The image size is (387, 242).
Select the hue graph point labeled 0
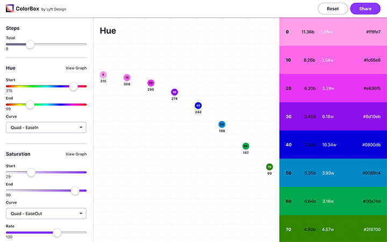103,75
